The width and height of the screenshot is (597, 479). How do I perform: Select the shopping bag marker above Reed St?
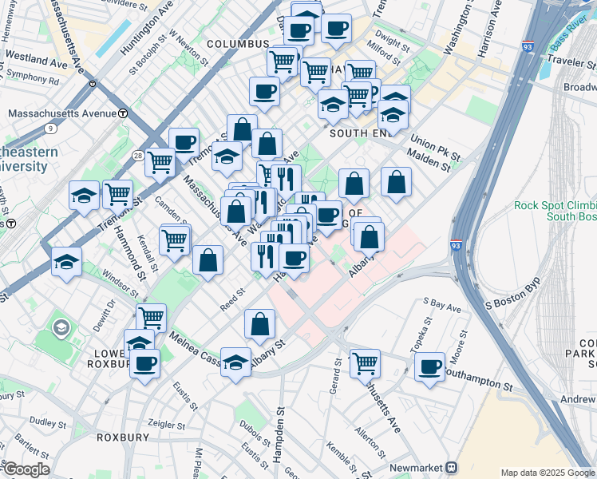tap(208, 259)
